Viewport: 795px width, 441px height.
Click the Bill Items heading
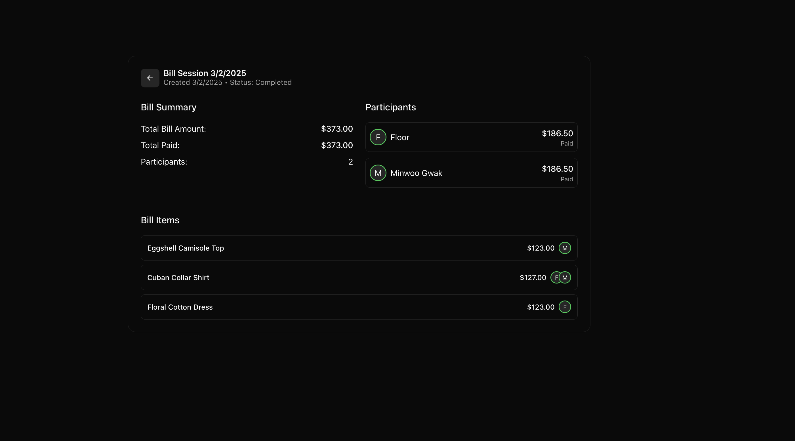pos(160,220)
